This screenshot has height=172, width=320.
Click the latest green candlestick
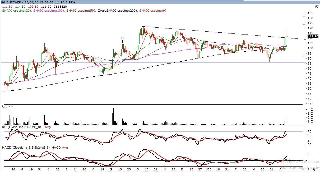[287, 36]
